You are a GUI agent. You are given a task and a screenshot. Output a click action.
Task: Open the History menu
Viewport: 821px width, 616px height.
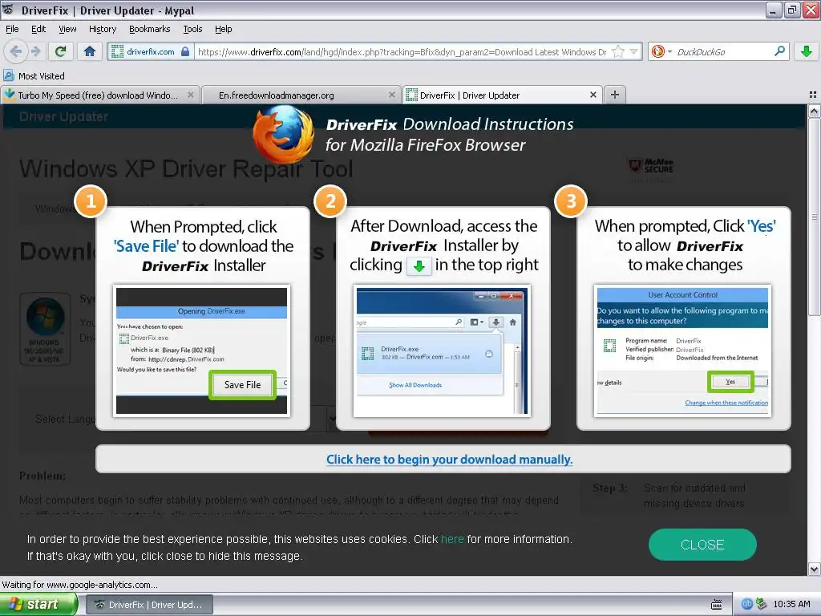(103, 29)
